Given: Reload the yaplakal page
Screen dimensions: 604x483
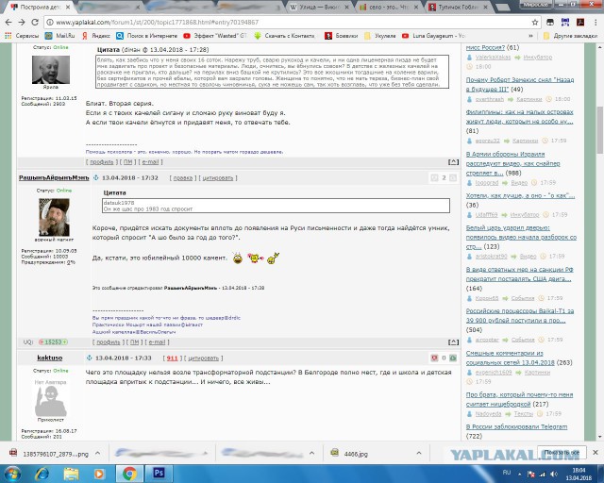Looking at the screenshot, I should click(x=35, y=23).
